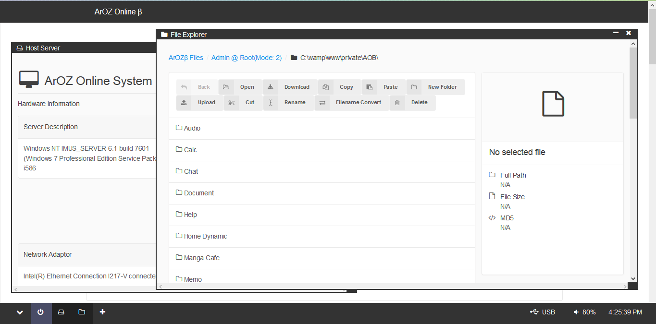Click the Copy icon button
The height and width of the screenshot is (324, 656).
click(x=326, y=87)
